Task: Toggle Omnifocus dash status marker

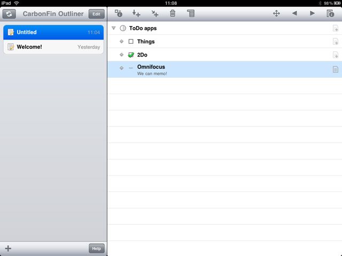Action: click(131, 68)
